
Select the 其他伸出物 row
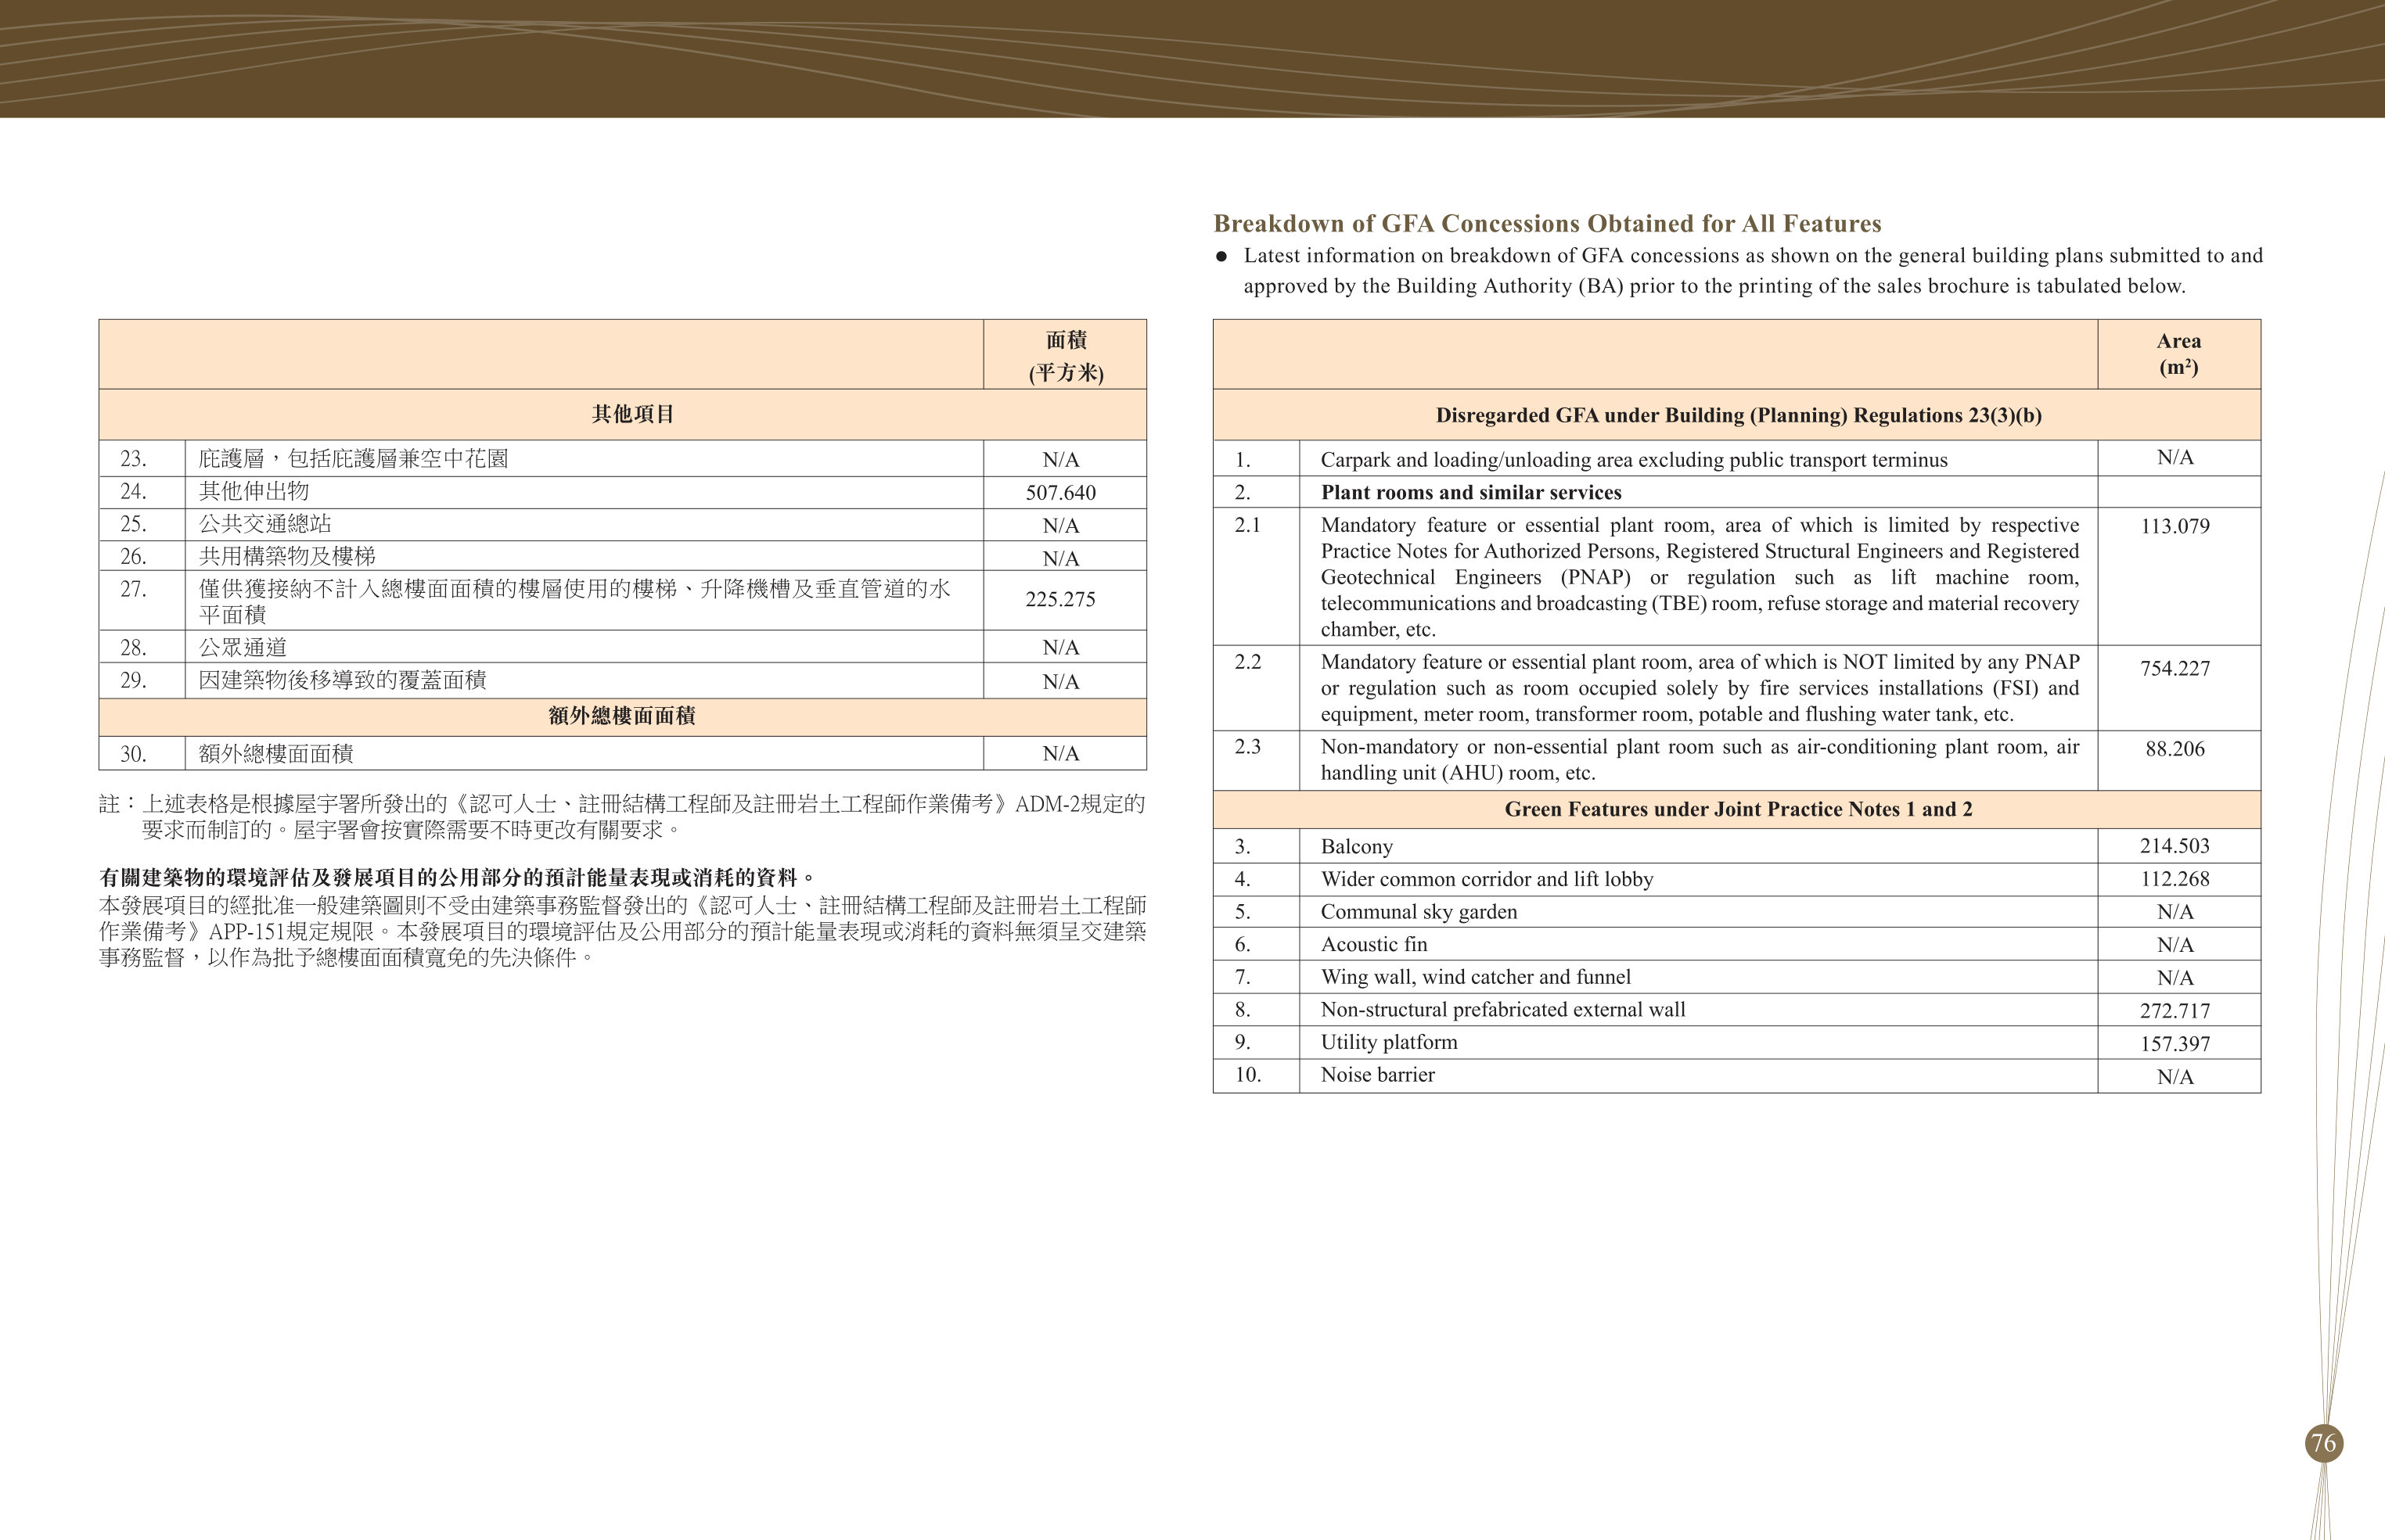tap(622, 492)
